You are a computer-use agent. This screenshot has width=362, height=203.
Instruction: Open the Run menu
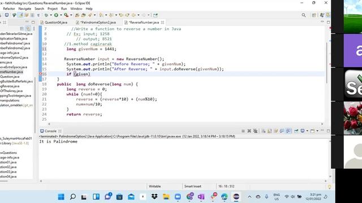pyautogui.click(x=64, y=8)
